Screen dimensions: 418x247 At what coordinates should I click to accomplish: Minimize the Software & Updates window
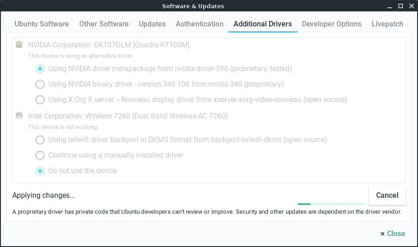tap(390, 6)
